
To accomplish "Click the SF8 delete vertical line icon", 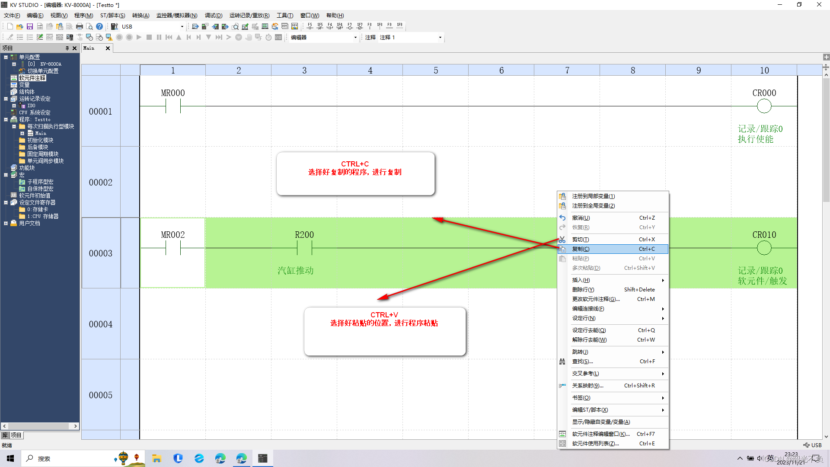I will coord(380,26).
